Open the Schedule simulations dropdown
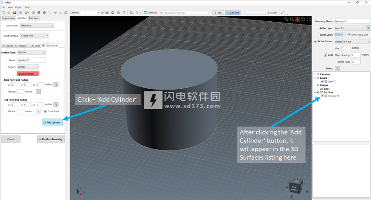The width and height of the screenshot is (371, 200). [185, 13]
